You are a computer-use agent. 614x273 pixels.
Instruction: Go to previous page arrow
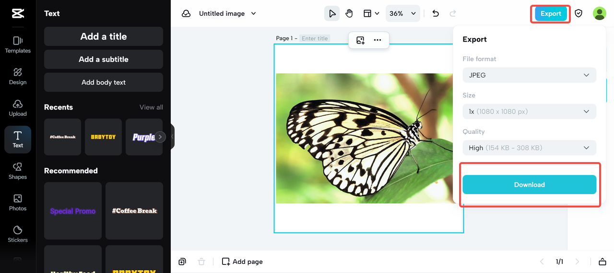542,262
